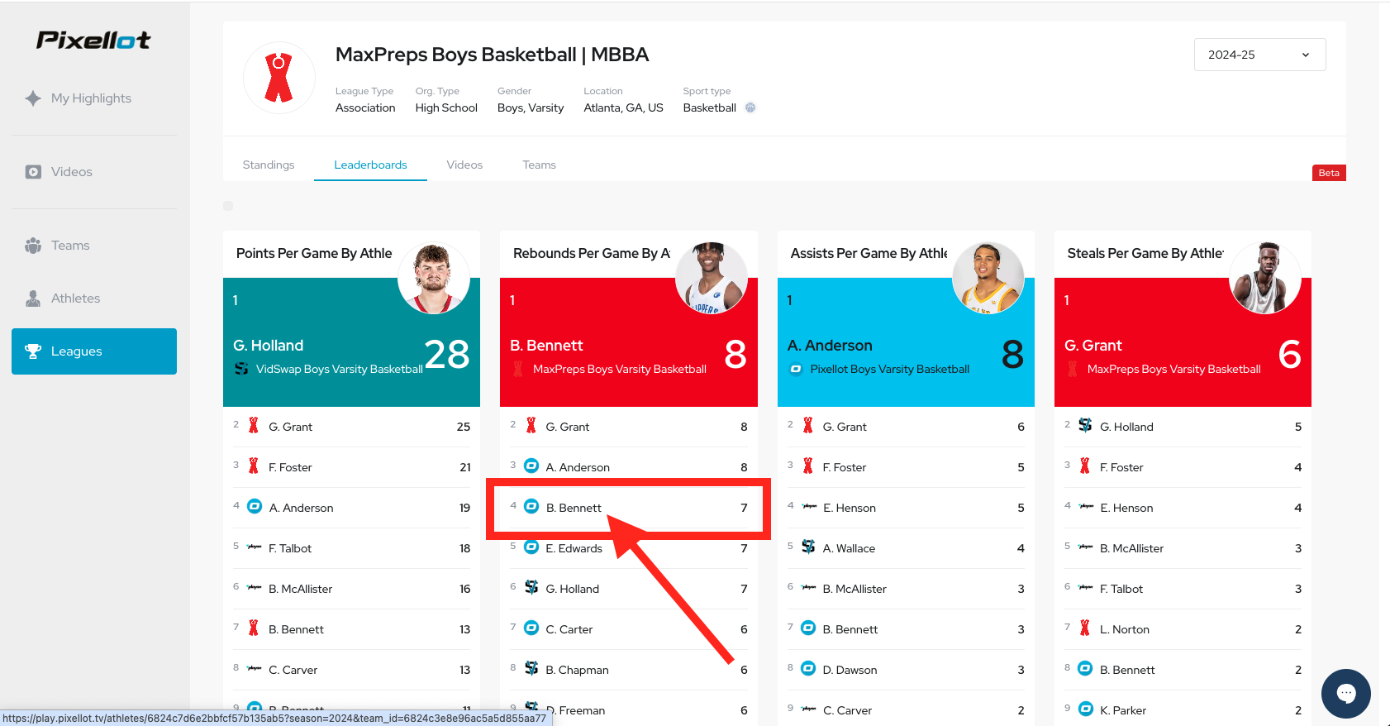The image size is (1390, 726).
Task: Click the Videos sidebar icon
Action: 33,172
